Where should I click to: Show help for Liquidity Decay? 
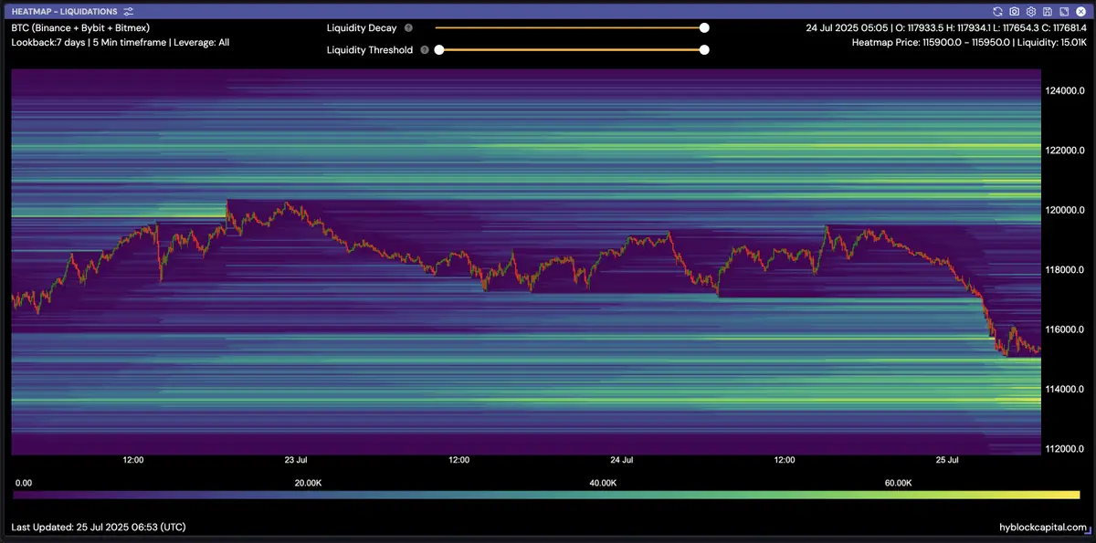tap(408, 28)
